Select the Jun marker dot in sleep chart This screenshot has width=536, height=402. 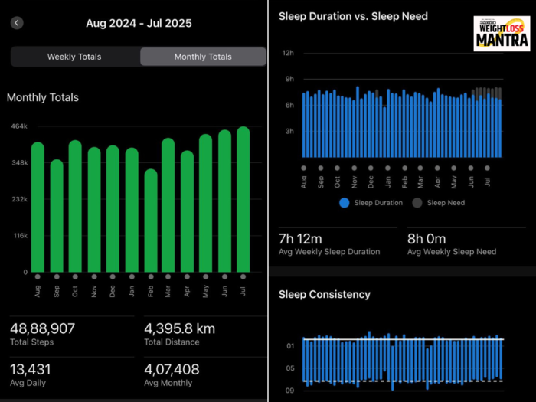coord(471,168)
